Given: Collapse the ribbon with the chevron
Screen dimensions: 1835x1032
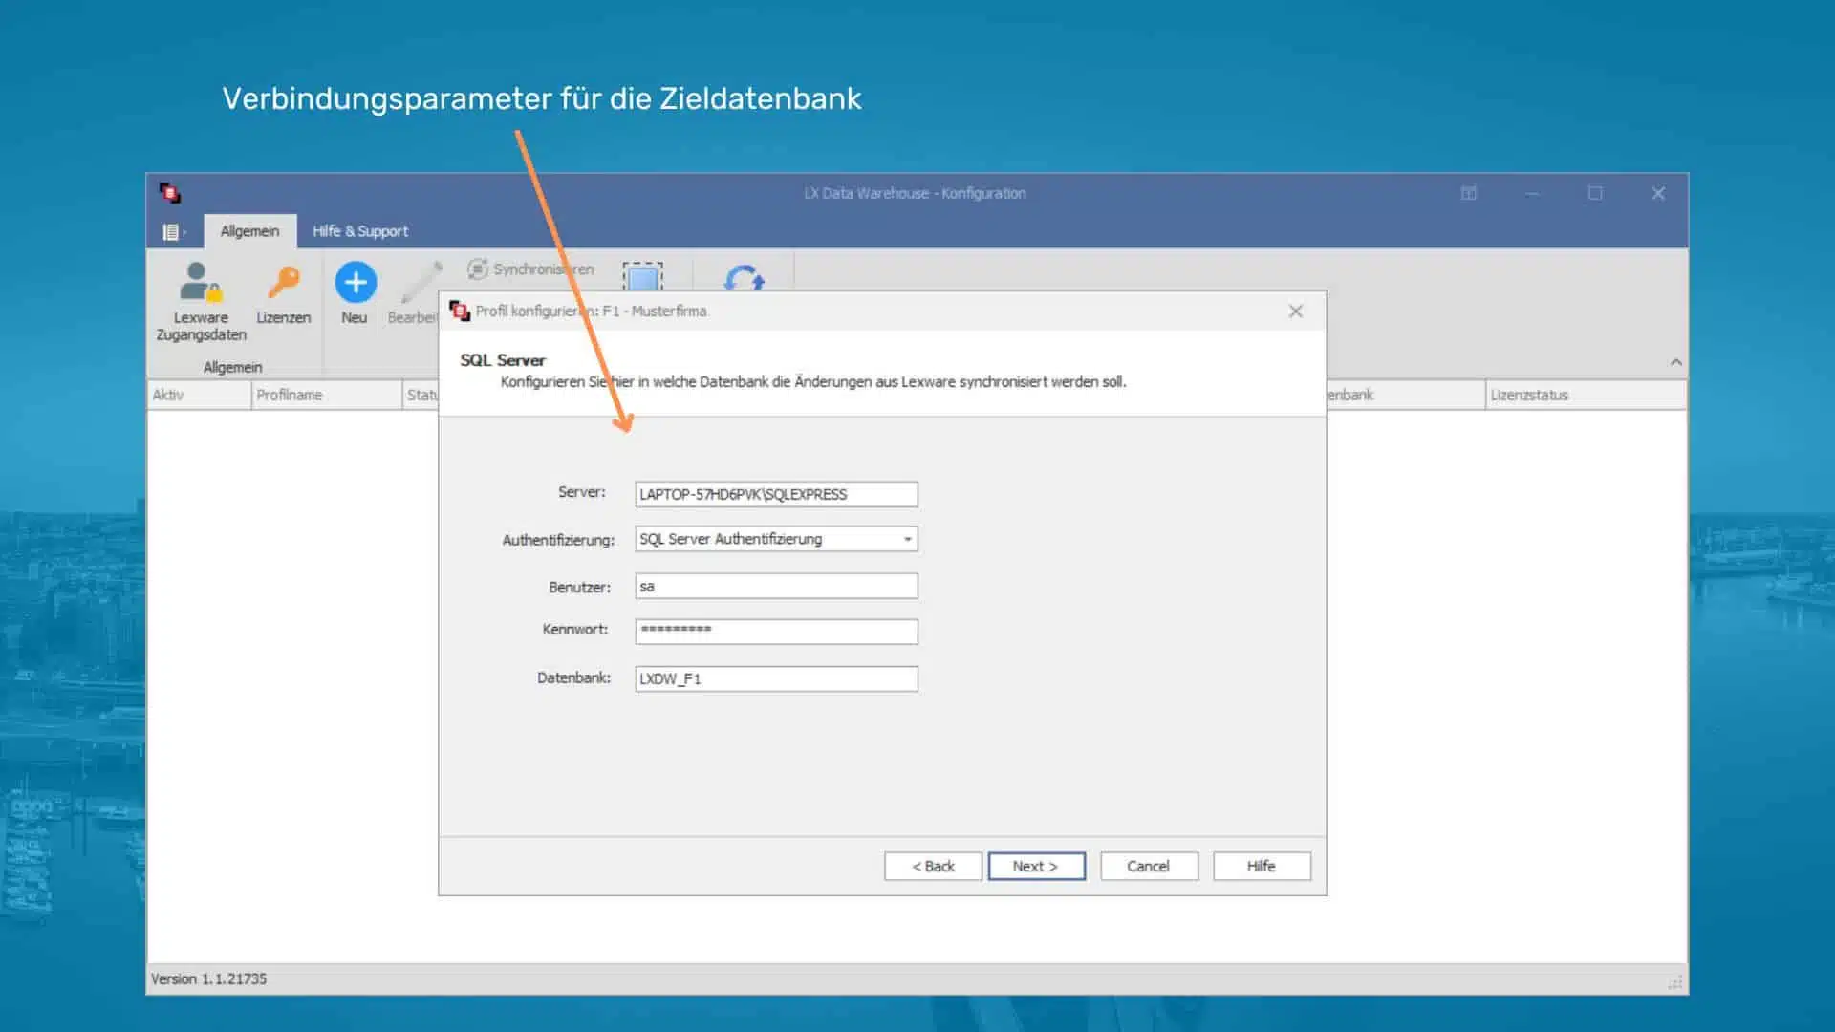Looking at the screenshot, I should 1675,362.
